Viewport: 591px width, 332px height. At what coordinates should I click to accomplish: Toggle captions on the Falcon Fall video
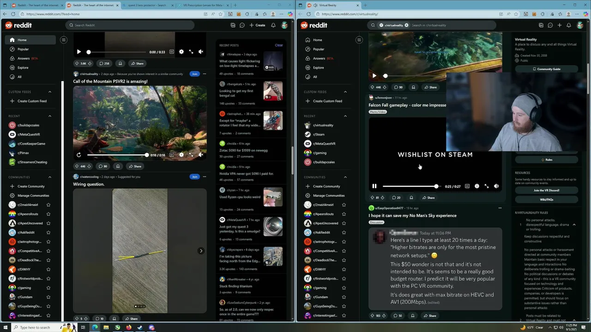(467, 186)
